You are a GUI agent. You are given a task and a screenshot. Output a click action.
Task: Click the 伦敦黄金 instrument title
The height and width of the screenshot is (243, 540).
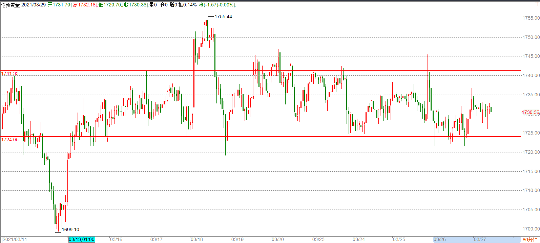click(11, 5)
